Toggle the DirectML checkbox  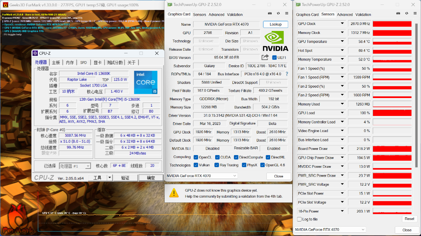click(268, 157)
